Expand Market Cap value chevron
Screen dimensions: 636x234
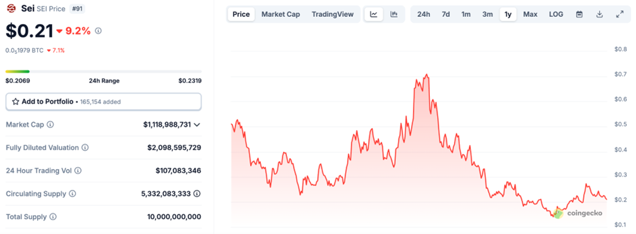pos(197,125)
